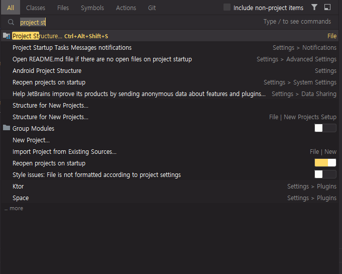The image size is (342, 274).
Task: Click 'Settings > Notifications' location label
Action: coord(304,48)
